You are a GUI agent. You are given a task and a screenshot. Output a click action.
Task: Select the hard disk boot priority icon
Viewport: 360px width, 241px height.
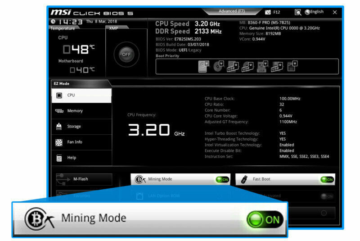click(x=203, y=67)
